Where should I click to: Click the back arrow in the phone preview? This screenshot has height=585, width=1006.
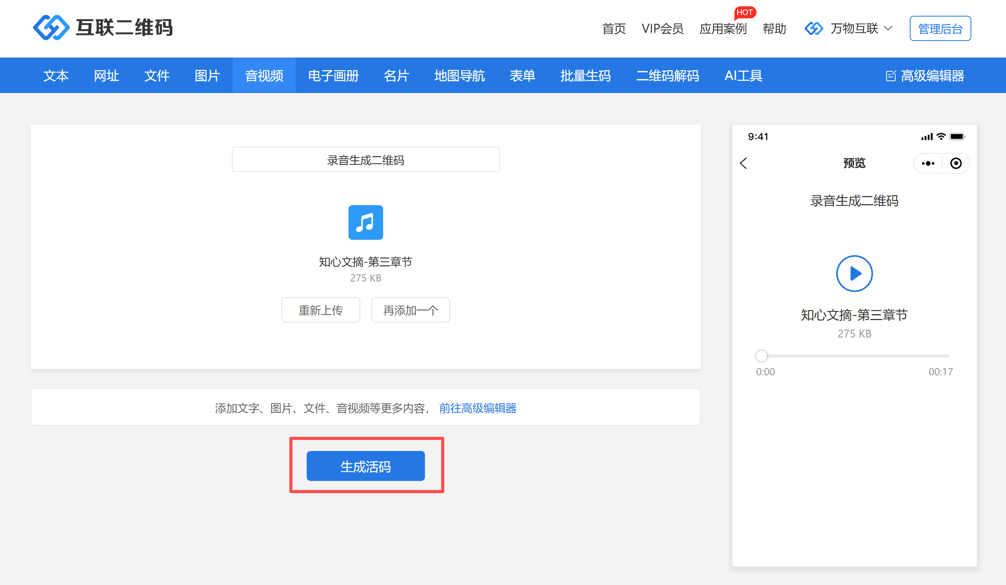coord(743,163)
